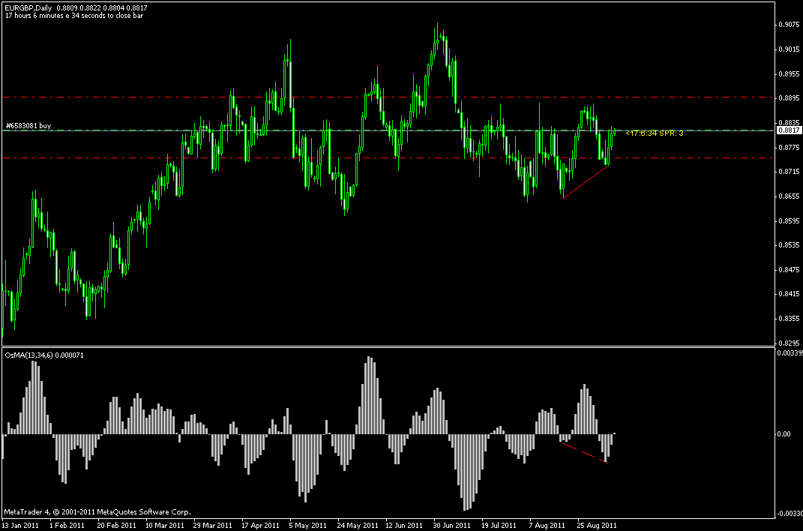Click the 0.8355 price scale label
803x531 pixels.
click(x=790, y=319)
